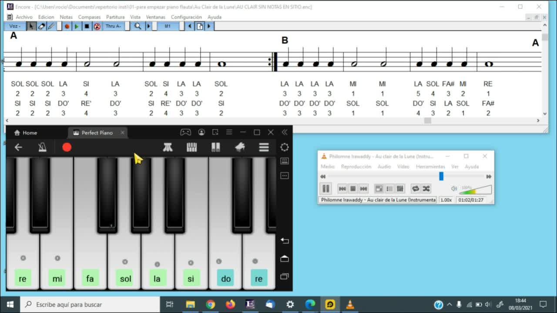Toggle shuffle playback in VLC

click(x=426, y=189)
